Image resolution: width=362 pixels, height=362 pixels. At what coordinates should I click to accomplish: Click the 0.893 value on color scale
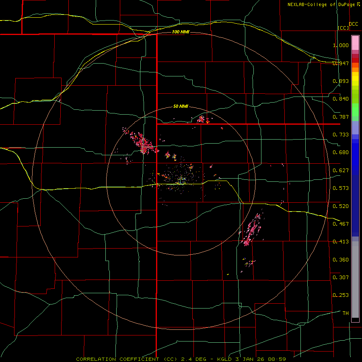341,81
